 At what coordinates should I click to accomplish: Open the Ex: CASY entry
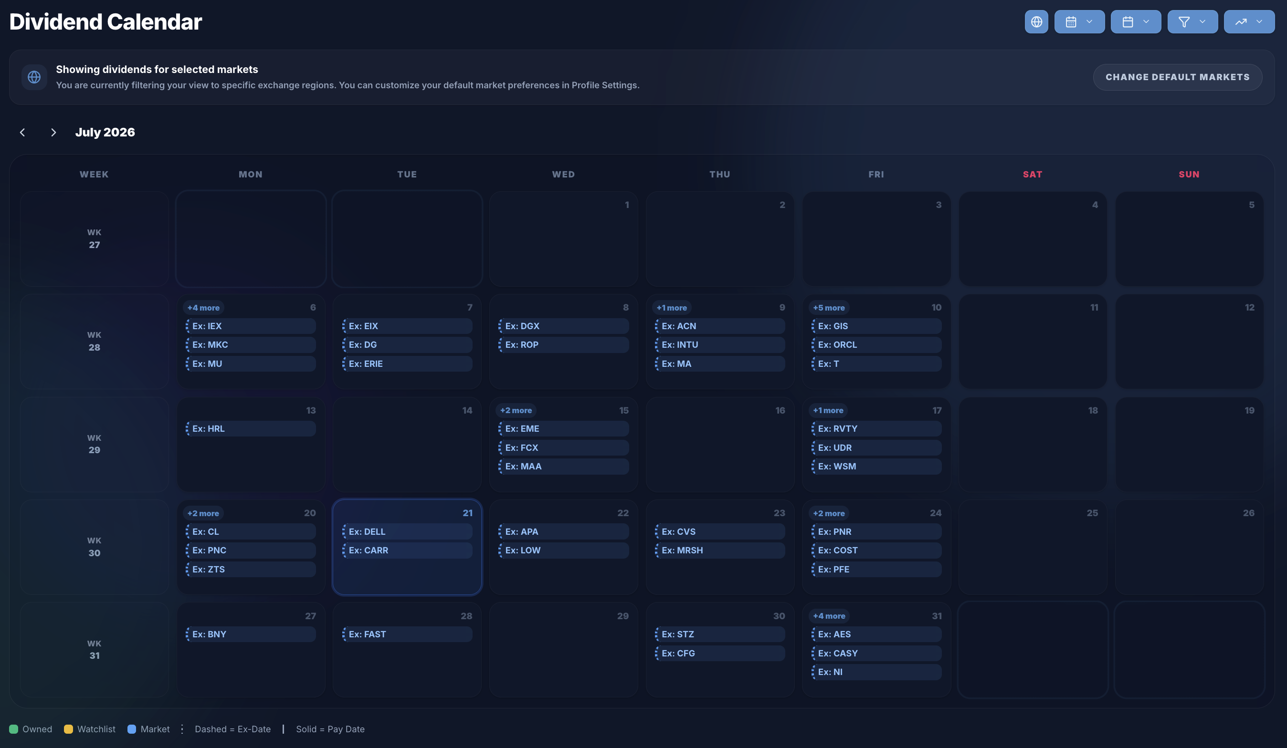point(876,653)
